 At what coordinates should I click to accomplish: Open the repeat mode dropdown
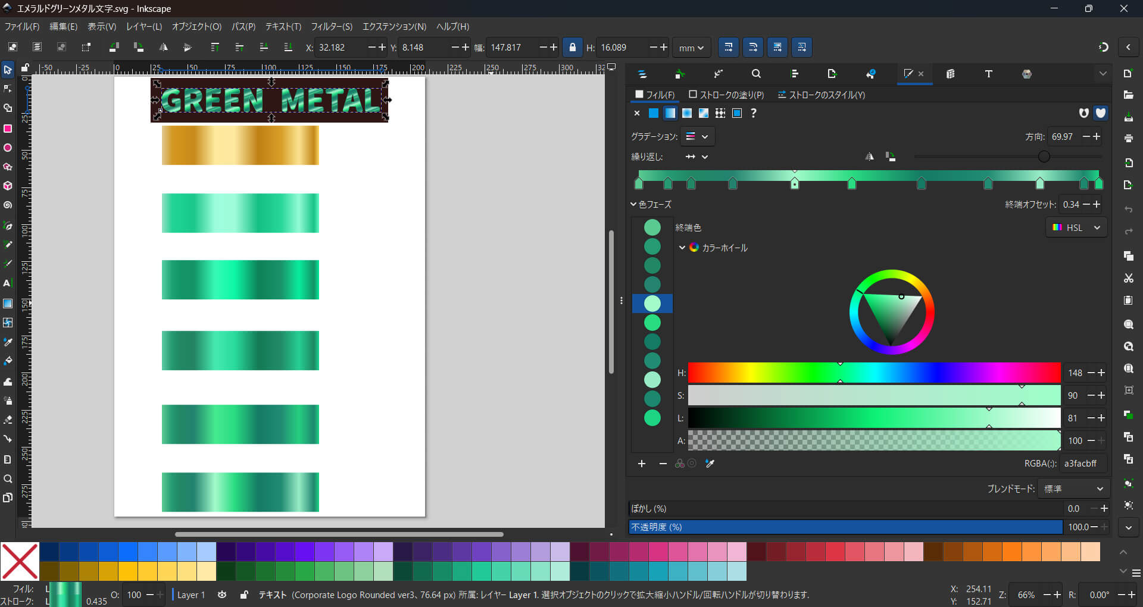pyautogui.click(x=697, y=157)
